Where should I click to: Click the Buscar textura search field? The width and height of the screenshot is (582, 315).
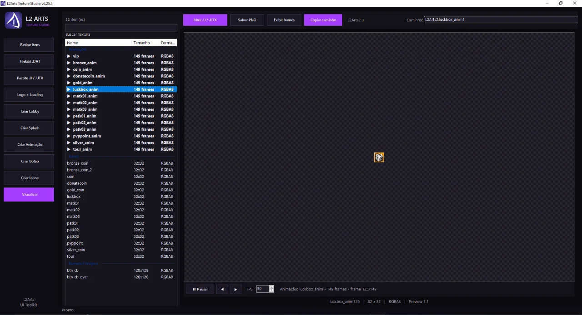[x=121, y=27]
